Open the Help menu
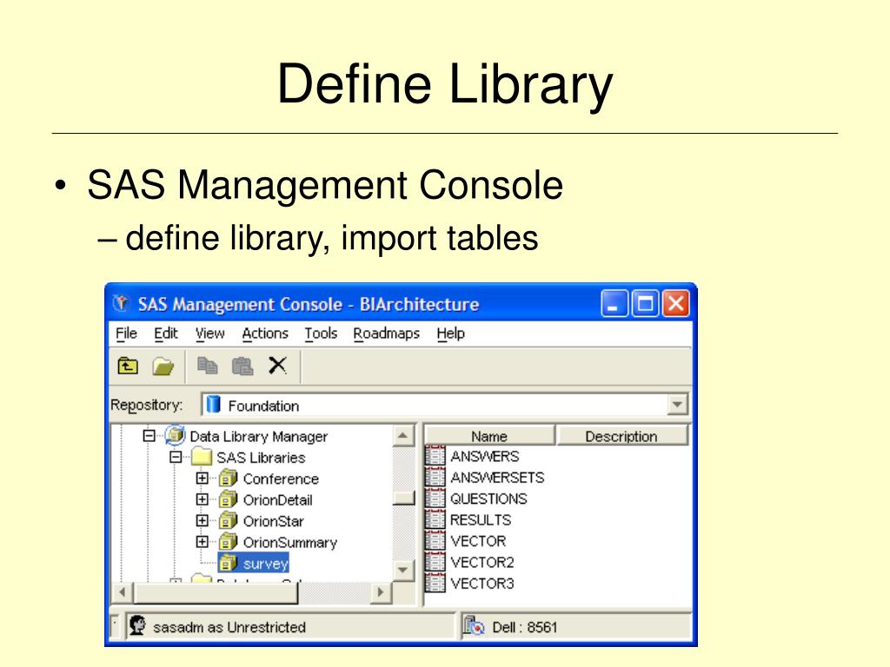 click(451, 333)
